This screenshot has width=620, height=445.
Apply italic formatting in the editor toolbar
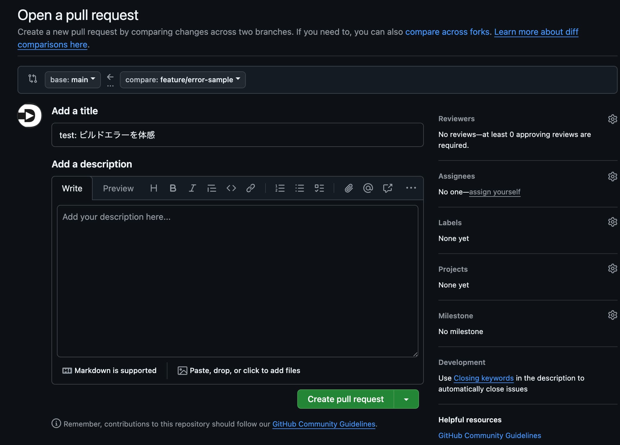pyautogui.click(x=192, y=188)
